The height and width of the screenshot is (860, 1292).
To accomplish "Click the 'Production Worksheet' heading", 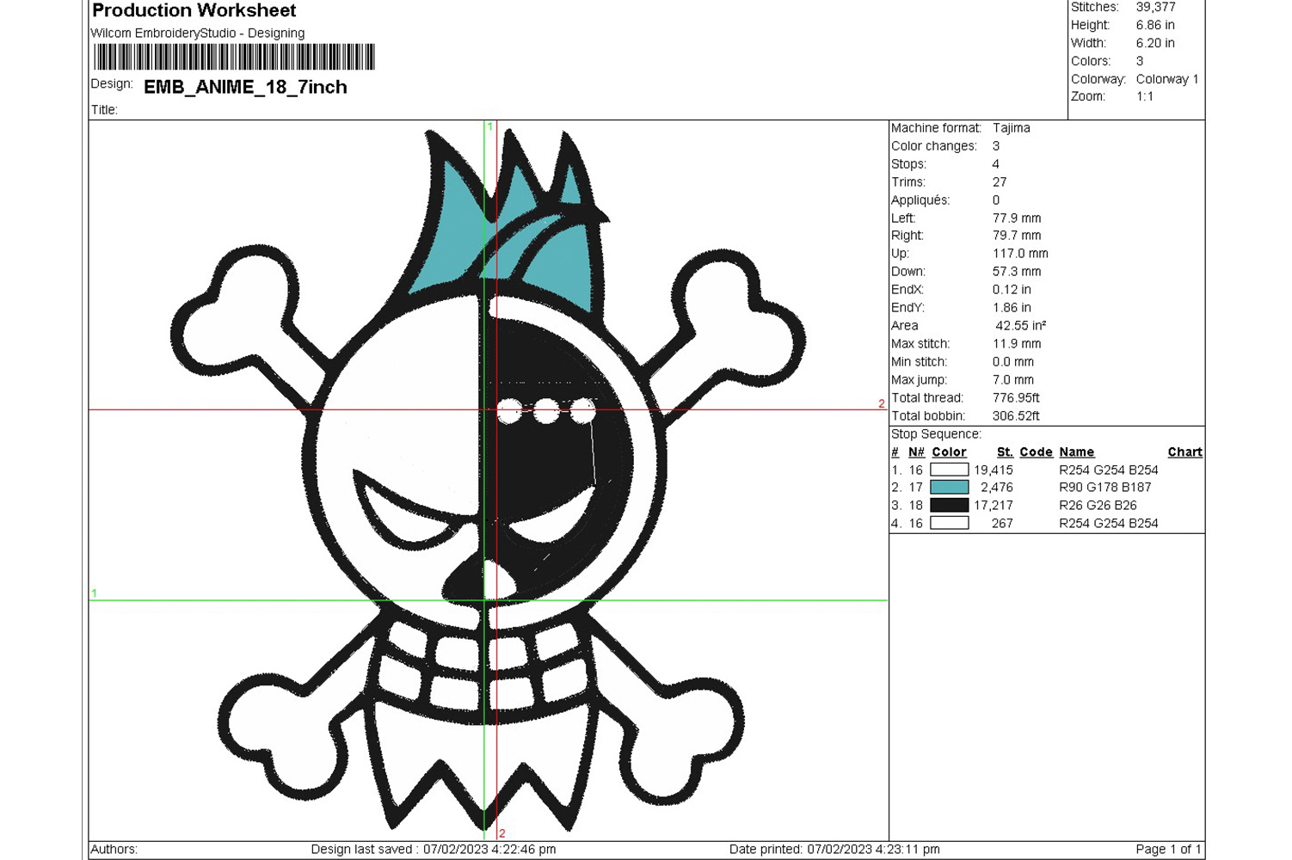I will [x=194, y=10].
